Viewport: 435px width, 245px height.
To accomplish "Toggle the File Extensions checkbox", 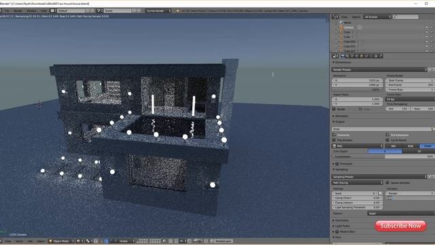I will 387,135.
